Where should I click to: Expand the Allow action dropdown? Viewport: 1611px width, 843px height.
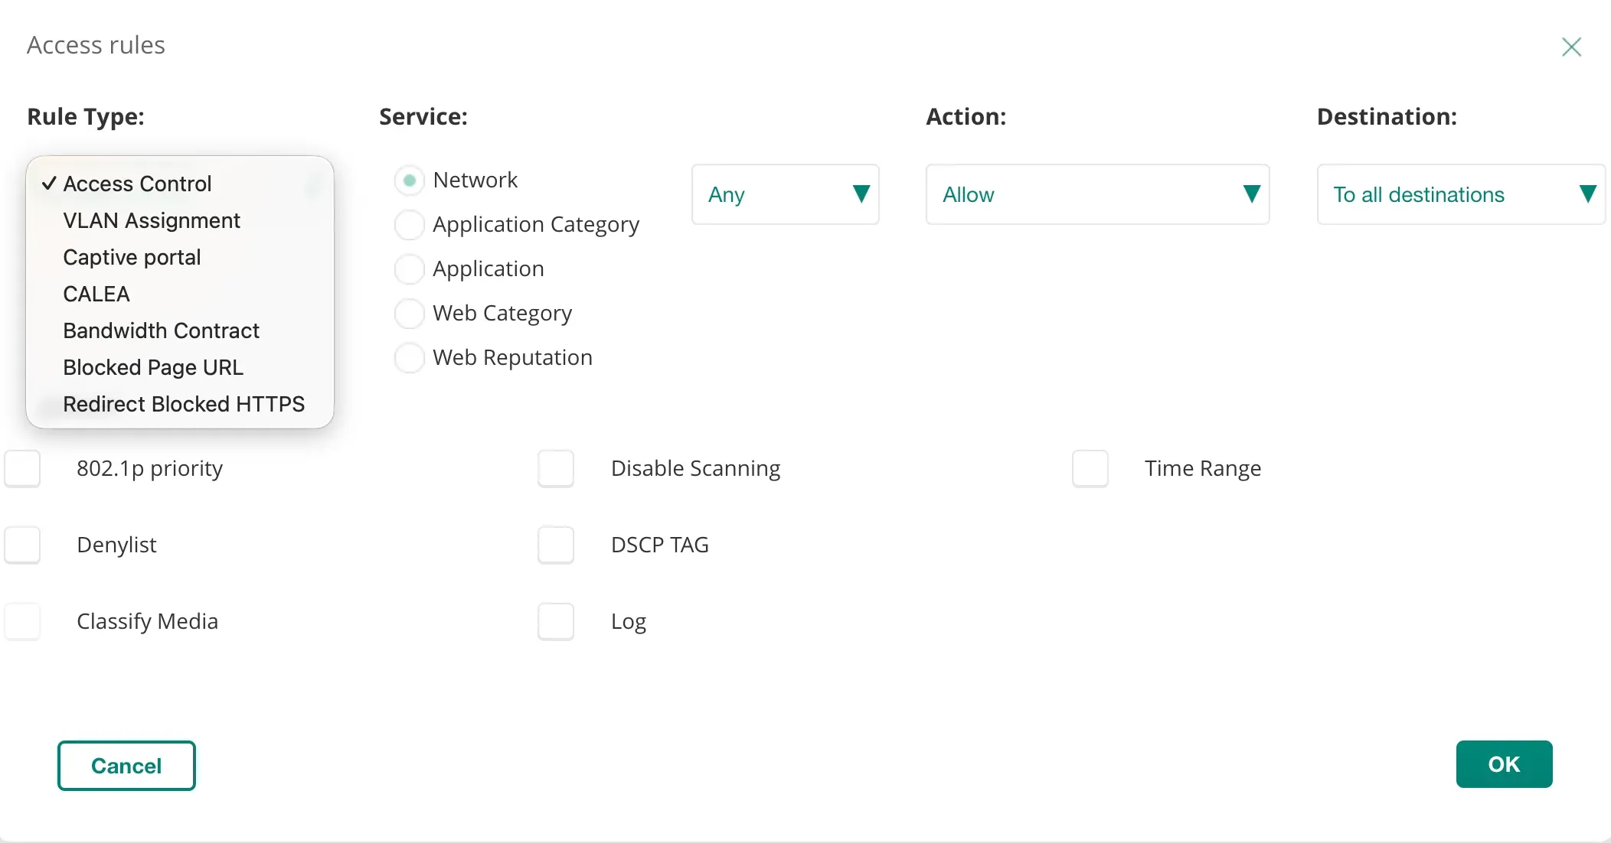click(x=1097, y=194)
